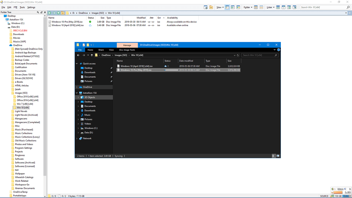Switch to Power view mode icon in Opus
Screen dimensions: 352x198
(x=233, y=7)
